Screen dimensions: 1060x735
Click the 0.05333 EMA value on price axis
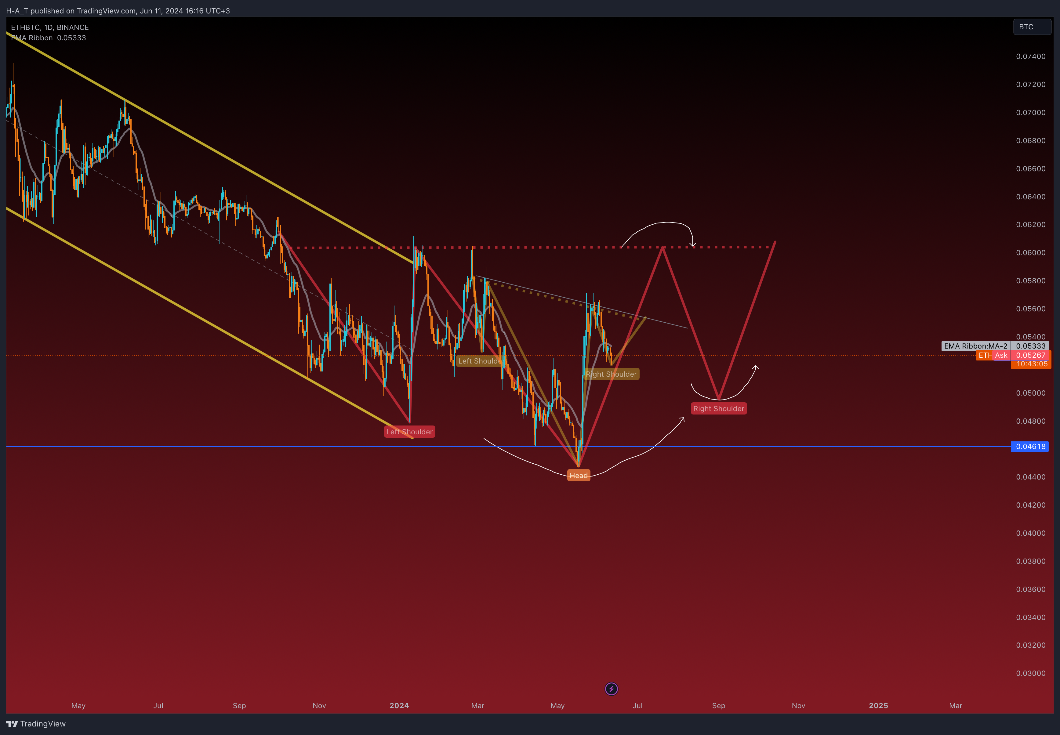click(1030, 346)
